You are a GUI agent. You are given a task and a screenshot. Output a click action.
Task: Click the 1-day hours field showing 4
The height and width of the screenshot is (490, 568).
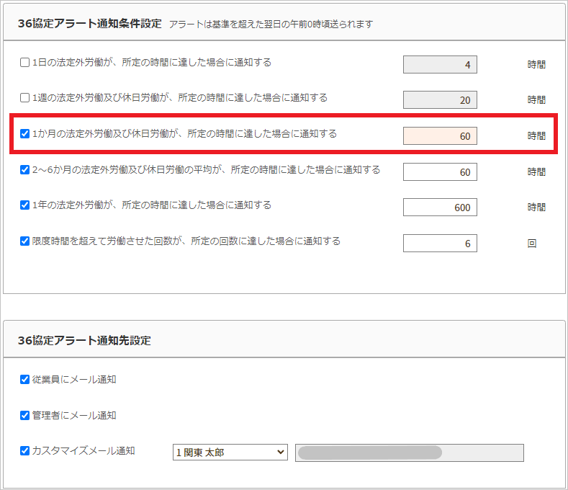tap(440, 65)
